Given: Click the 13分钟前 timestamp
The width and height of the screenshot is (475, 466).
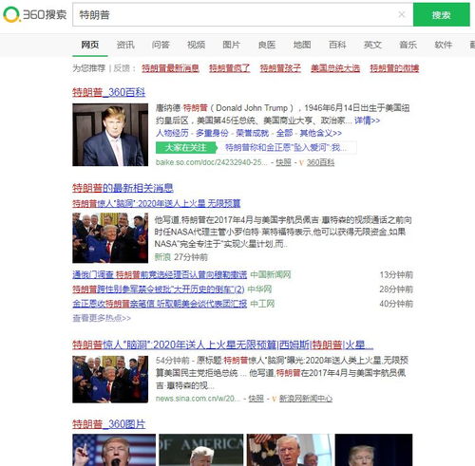Looking at the screenshot, I should coord(396,274).
